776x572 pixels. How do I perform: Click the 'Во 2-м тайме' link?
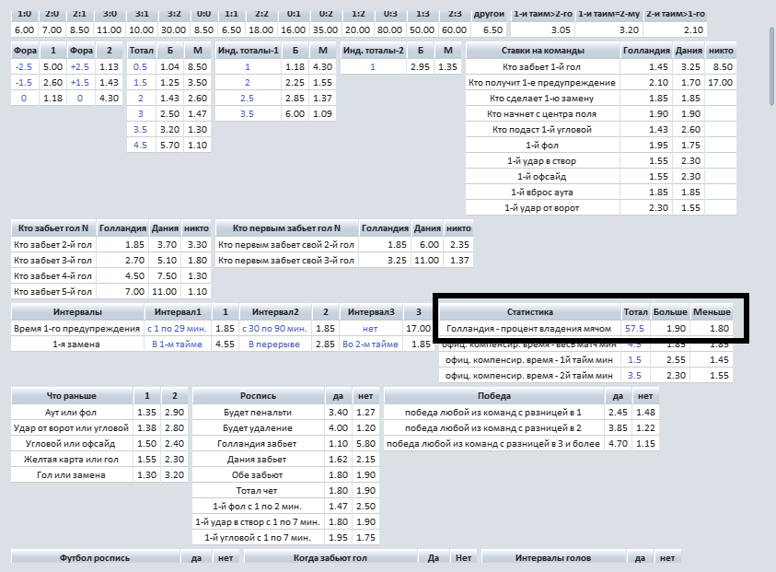[370, 344]
